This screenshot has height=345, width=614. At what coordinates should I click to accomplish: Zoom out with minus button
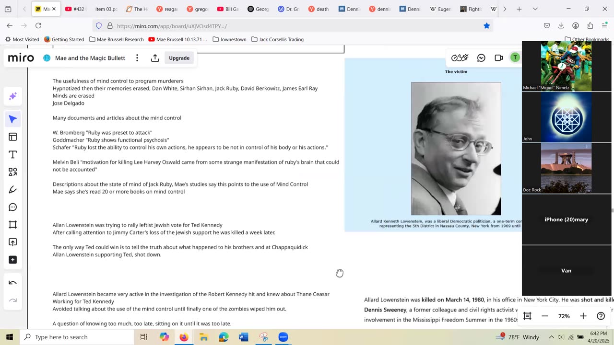coord(545,316)
